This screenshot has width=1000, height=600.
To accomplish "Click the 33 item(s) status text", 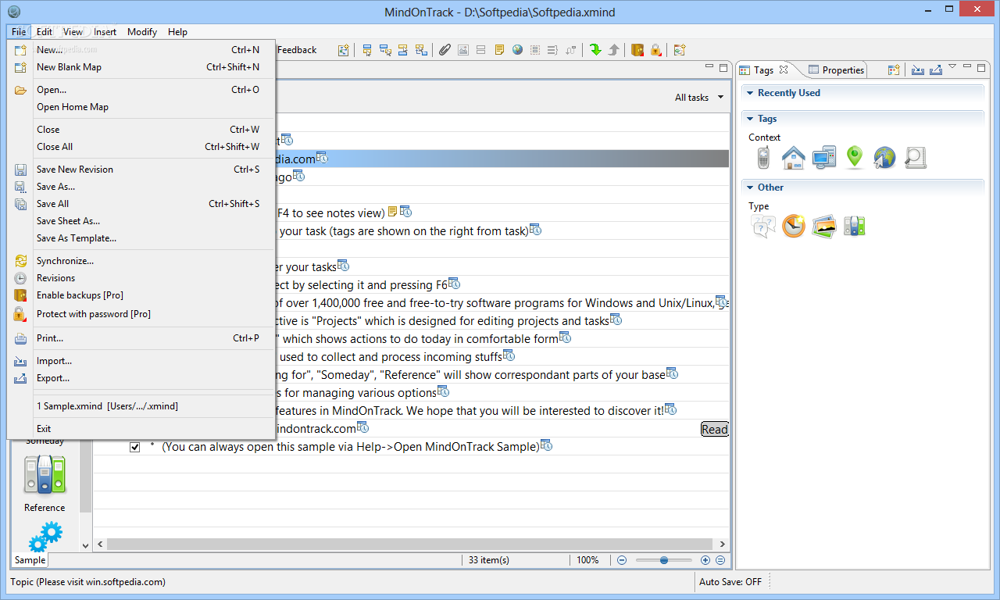I will point(489,560).
